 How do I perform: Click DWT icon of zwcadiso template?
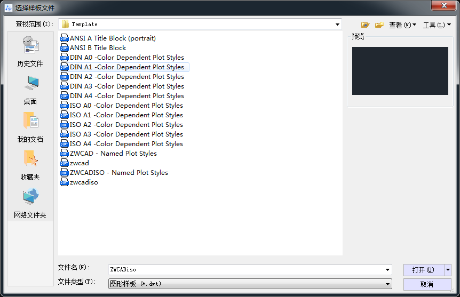pos(64,182)
